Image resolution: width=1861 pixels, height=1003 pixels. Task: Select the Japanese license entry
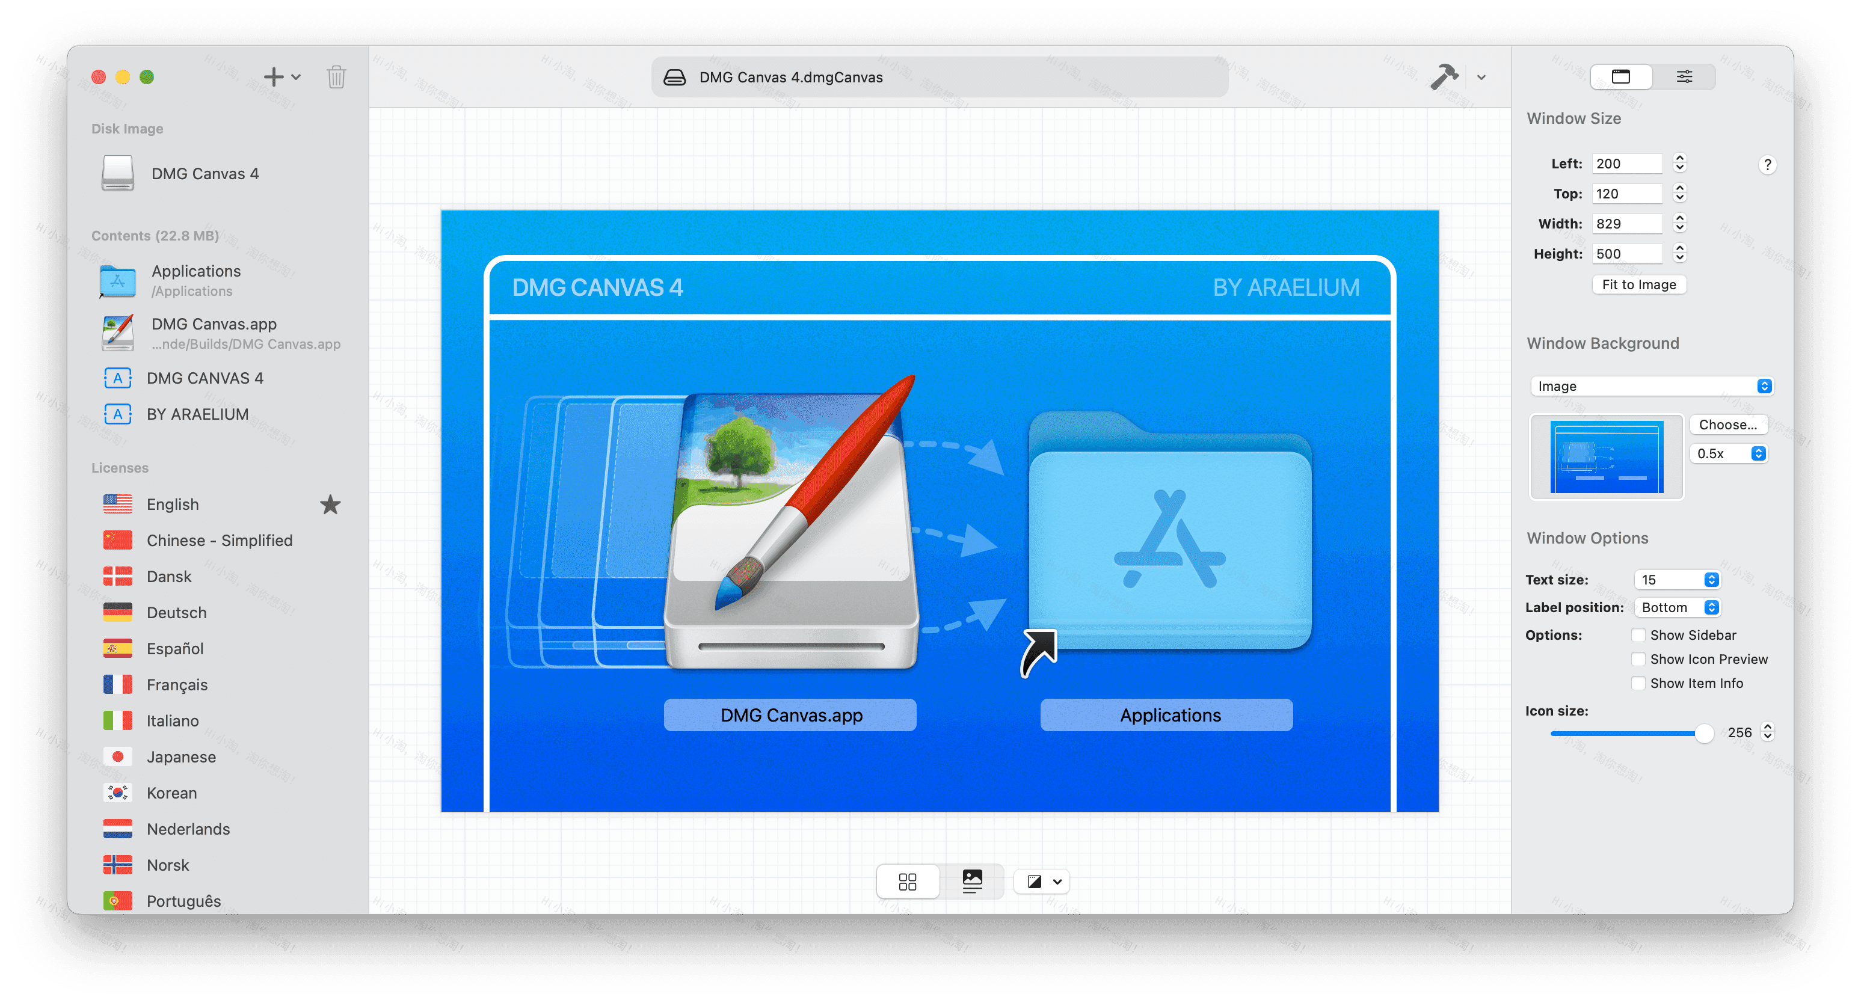point(181,757)
